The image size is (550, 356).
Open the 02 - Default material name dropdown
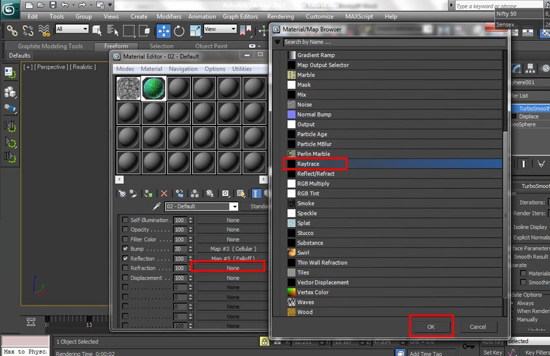tap(234, 206)
